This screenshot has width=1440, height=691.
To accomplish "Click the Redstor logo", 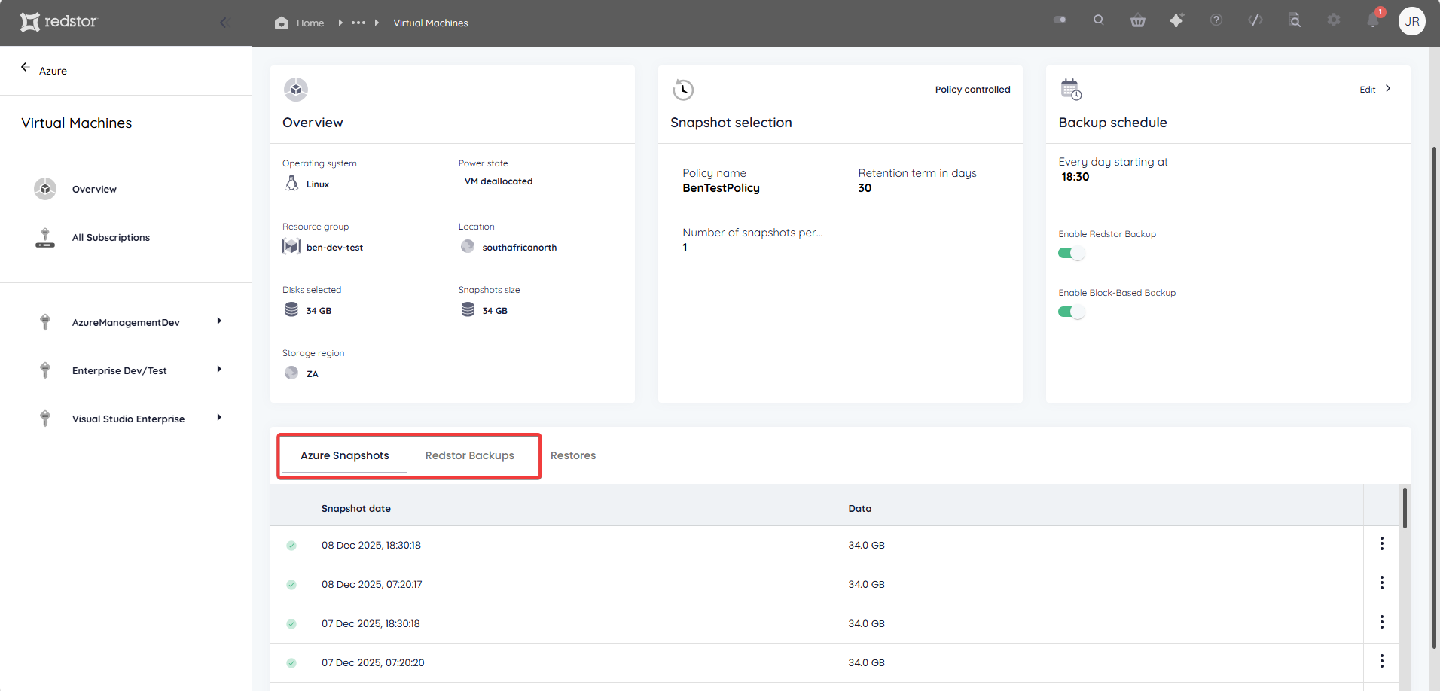I will click(59, 22).
